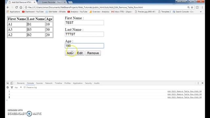Select table cell with age 10
Image resolution: width=210 pixels, height=118 pixels.
click(49, 24)
